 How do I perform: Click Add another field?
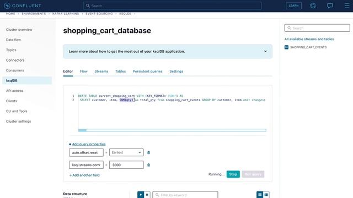point(84,175)
